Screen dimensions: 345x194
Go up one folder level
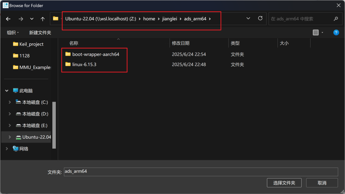(x=42, y=19)
